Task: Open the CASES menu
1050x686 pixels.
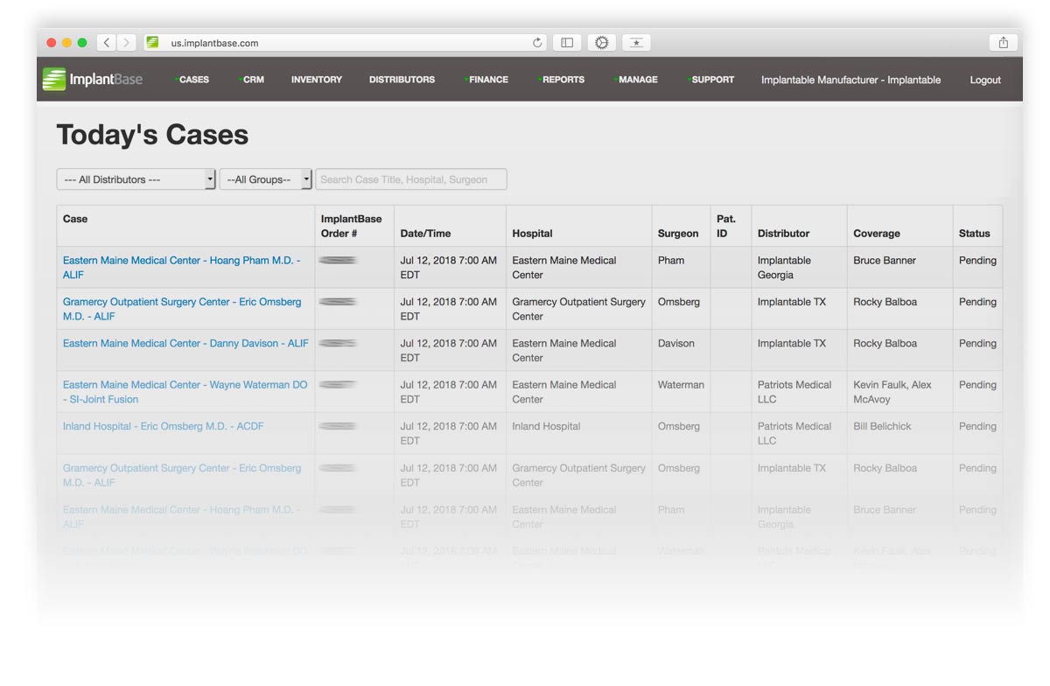Action: 193,80
